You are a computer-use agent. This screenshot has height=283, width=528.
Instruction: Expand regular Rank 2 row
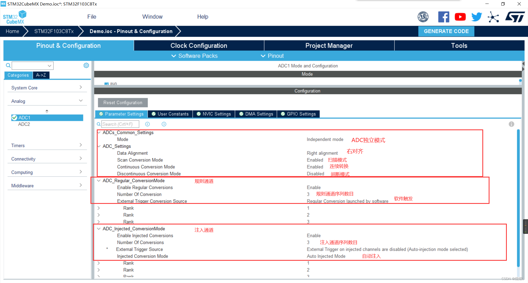[x=99, y=215]
